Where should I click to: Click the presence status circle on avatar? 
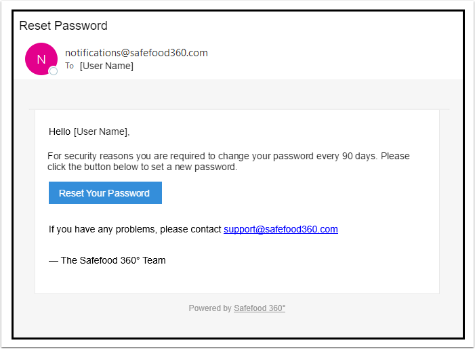coord(54,71)
